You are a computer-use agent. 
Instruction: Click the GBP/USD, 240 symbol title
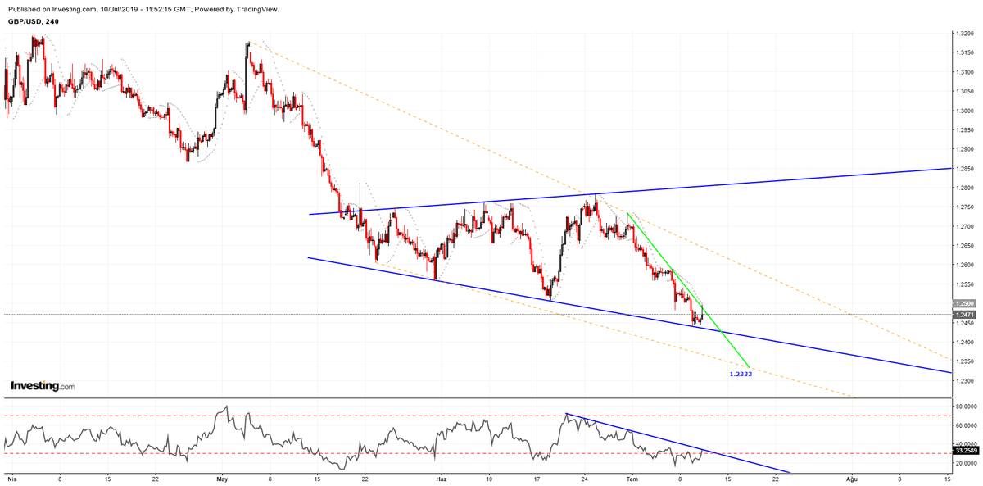point(33,21)
